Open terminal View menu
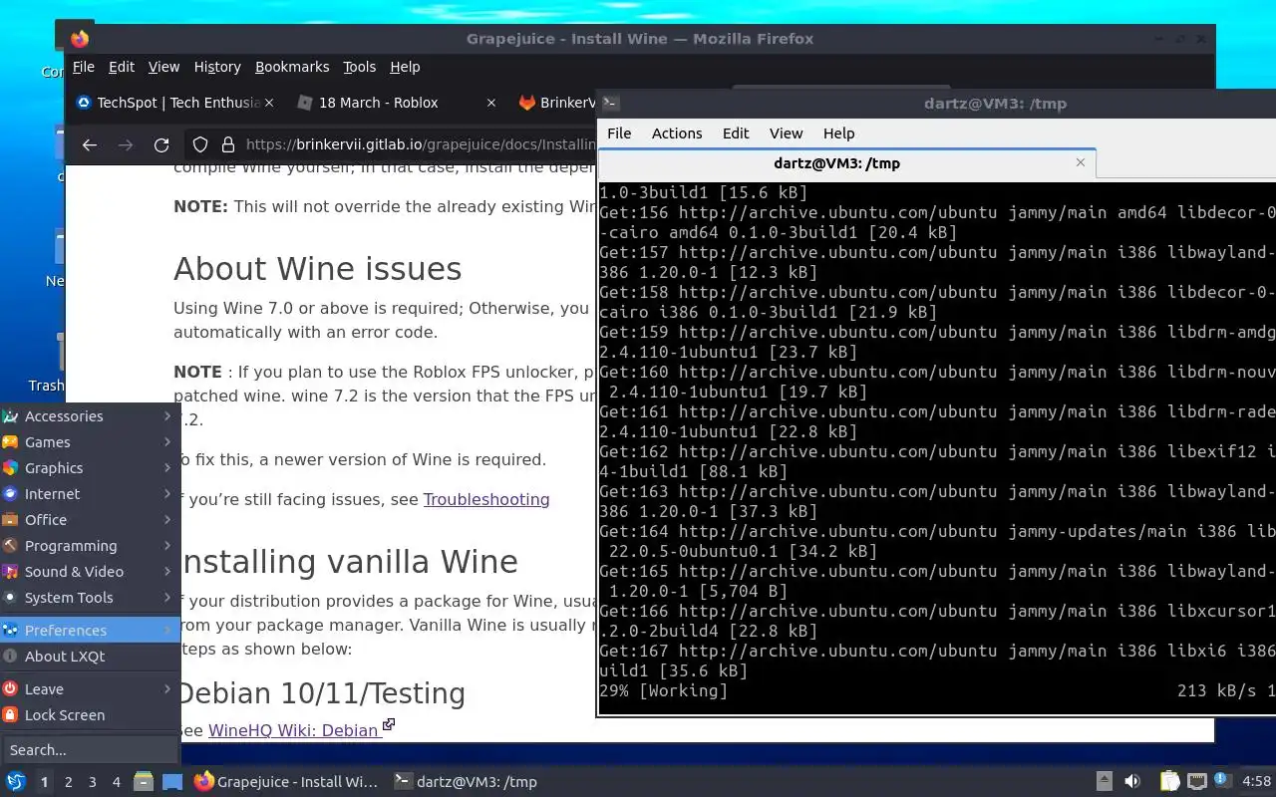Image resolution: width=1276 pixels, height=797 pixels. (x=786, y=133)
